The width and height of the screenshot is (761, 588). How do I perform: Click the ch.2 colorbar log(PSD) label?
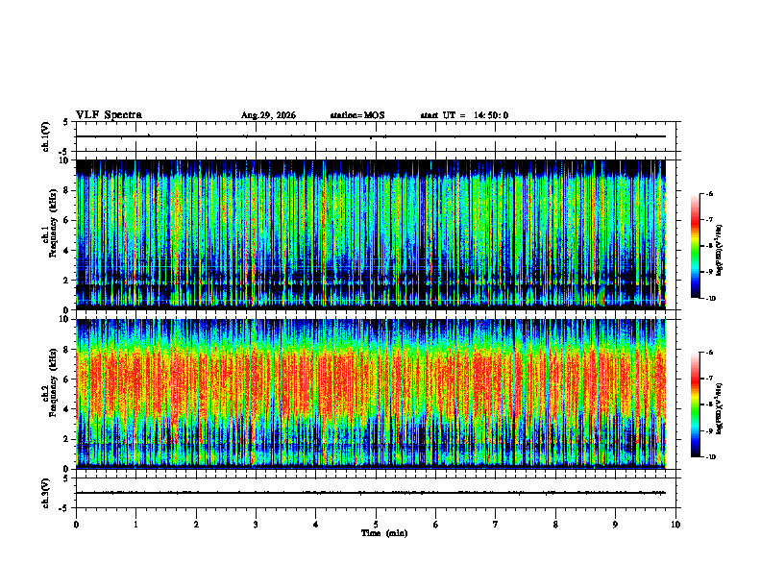click(720, 408)
